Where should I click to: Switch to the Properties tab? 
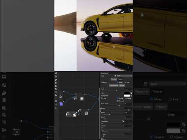click(x=114, y=79)
